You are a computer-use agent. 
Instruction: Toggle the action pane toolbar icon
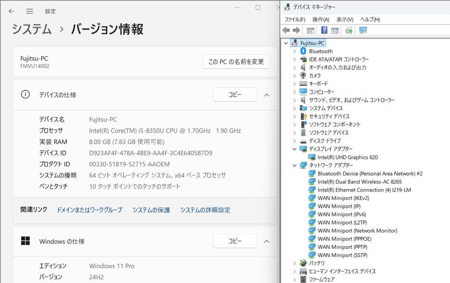tap(335, 30)
